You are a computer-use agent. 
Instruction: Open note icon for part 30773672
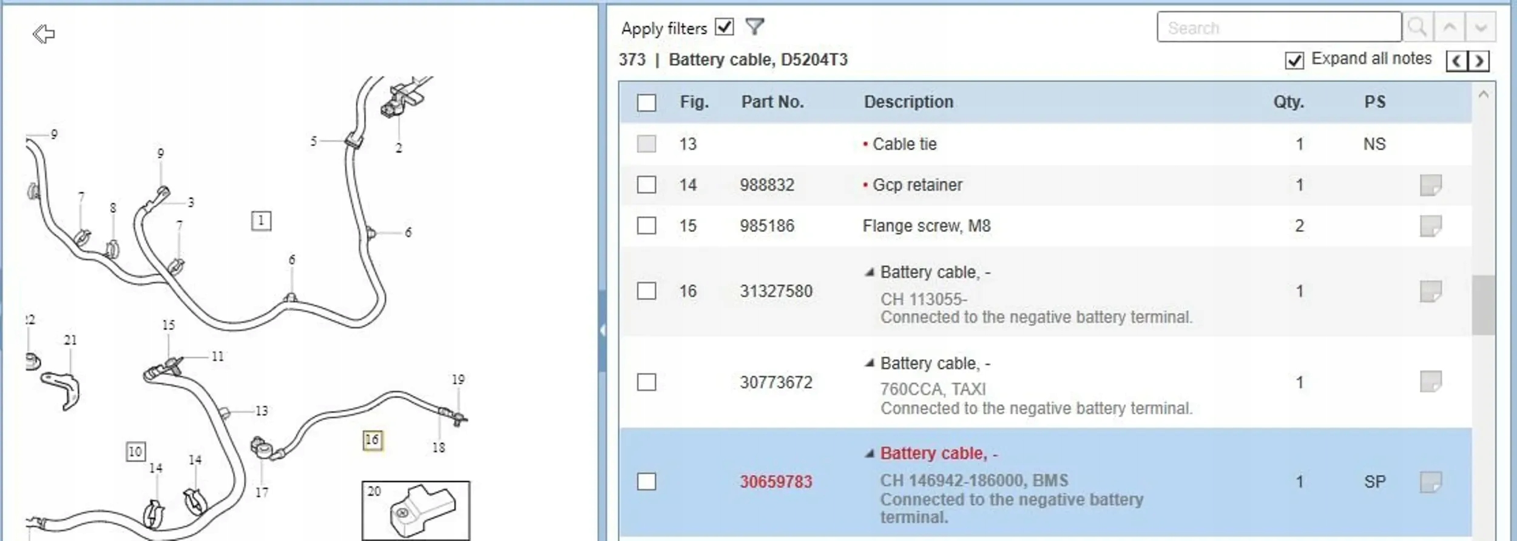pos(1430,382)
